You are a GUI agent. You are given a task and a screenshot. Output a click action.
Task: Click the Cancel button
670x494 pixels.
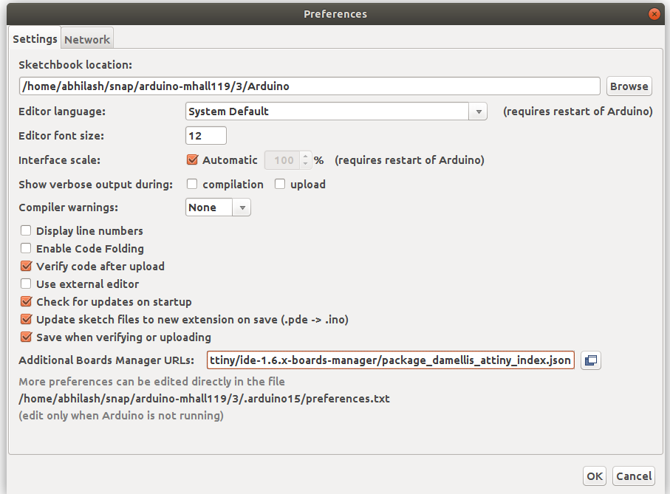tap(634, 476)
